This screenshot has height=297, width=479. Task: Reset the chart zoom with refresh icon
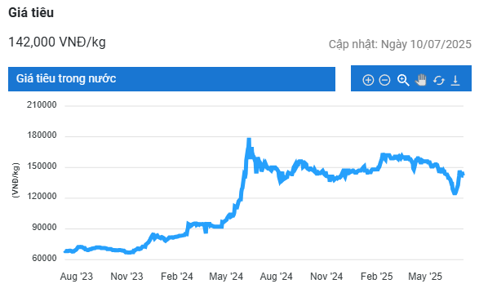pyautogui.click(x=439, y=80)
